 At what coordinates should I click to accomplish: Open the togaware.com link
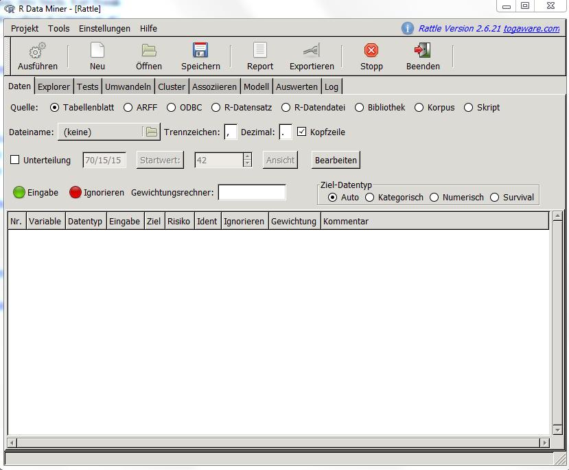click(531, 28)
